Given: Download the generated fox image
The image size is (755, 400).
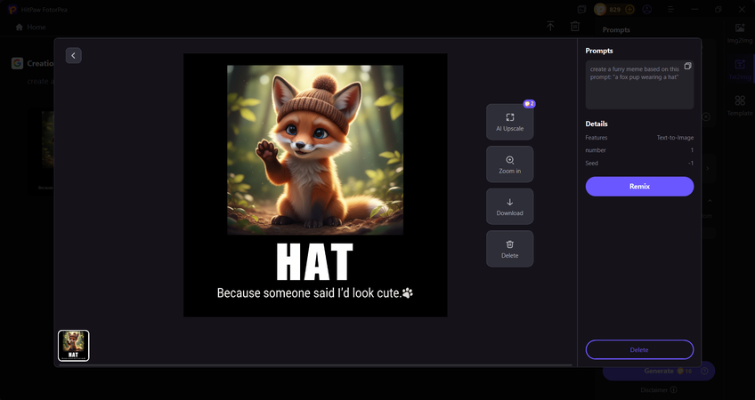Looking at the screenshot, I should [x=509, y=207].
